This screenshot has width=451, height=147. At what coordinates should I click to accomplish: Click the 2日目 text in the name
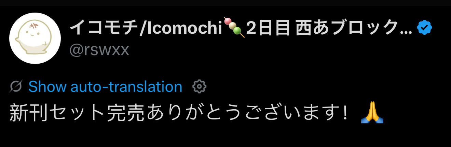pos(267,28)
